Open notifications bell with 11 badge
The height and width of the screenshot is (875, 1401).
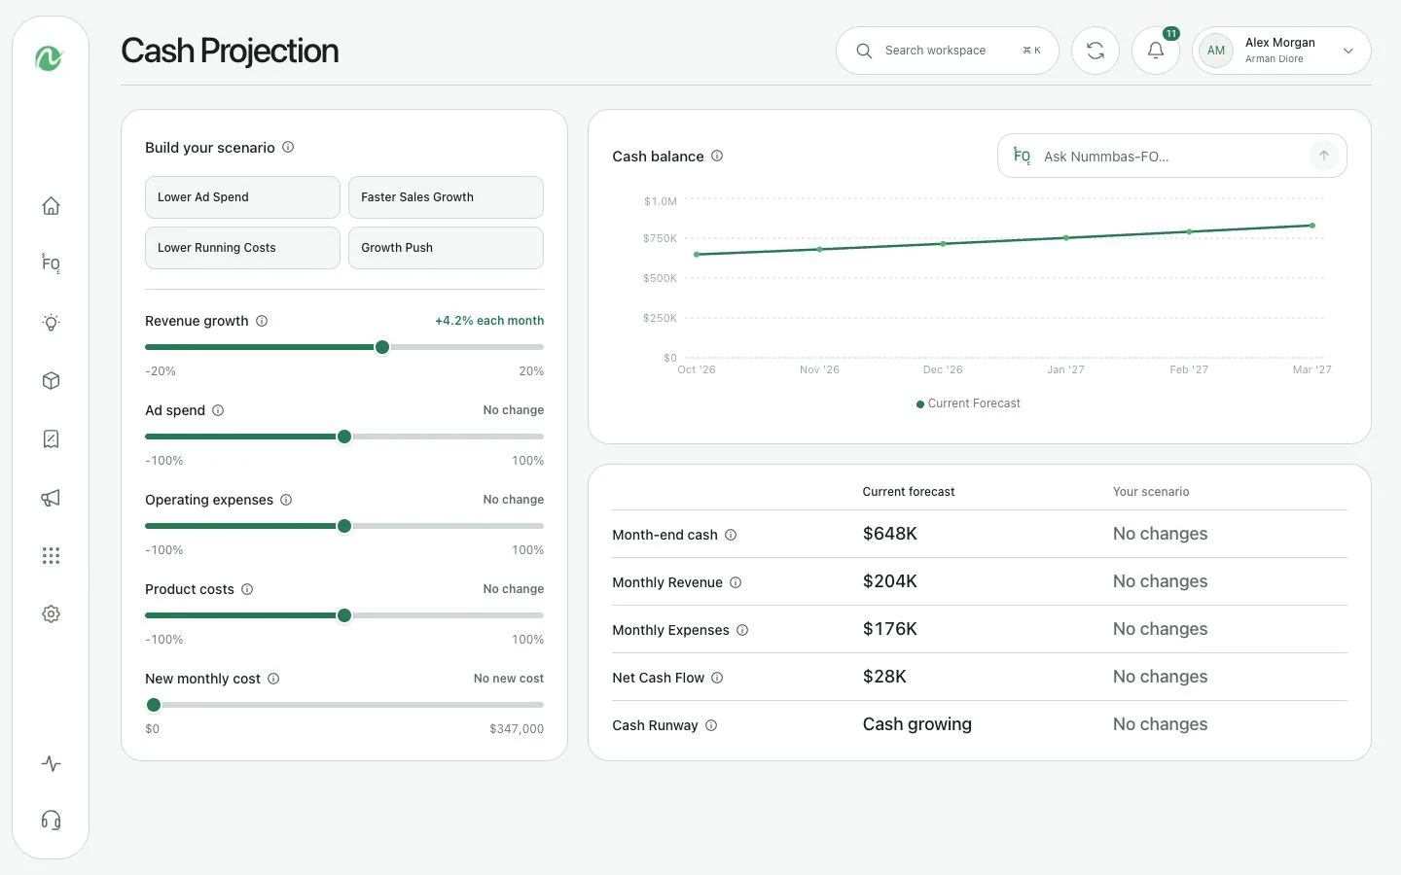pos(1156,51)
